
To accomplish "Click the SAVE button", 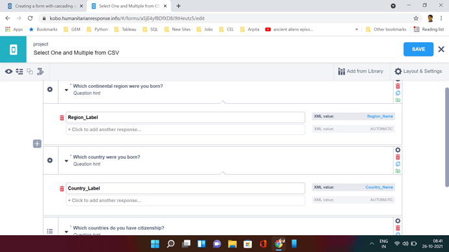I will pyautogui.click(x=418, y=49).
